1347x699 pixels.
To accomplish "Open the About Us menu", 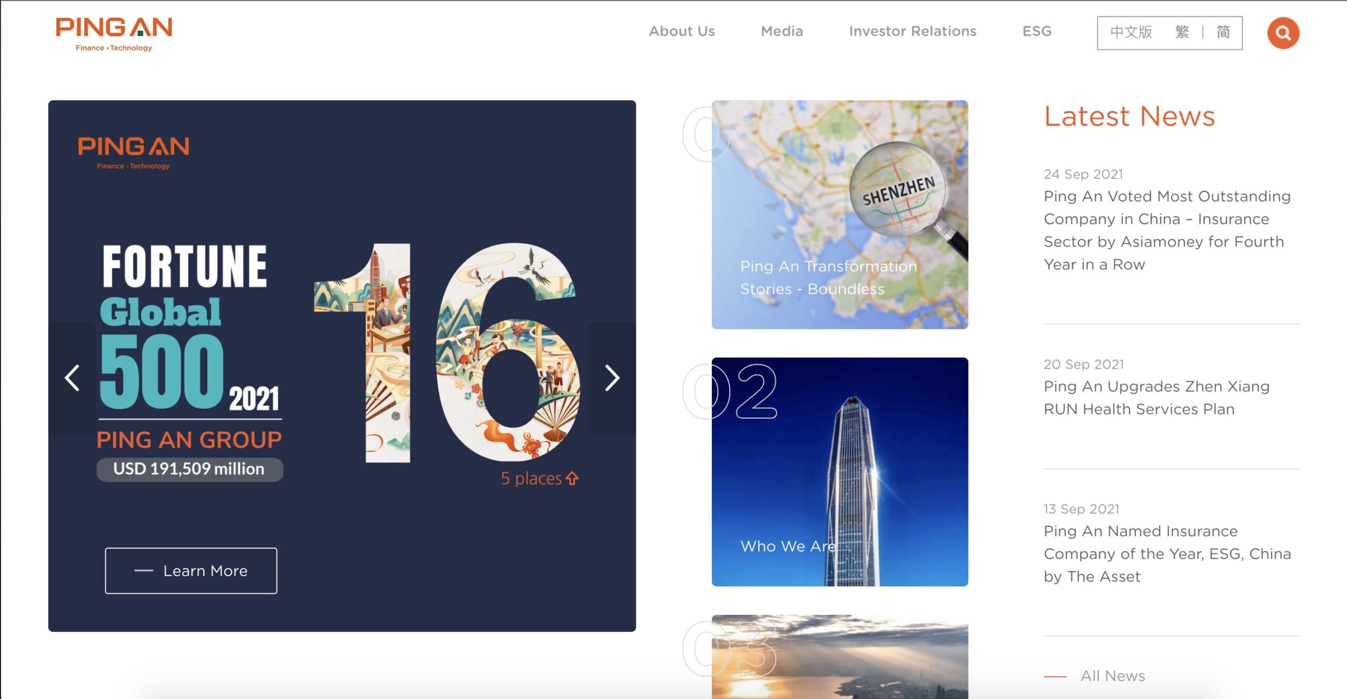I will (682, 32).
